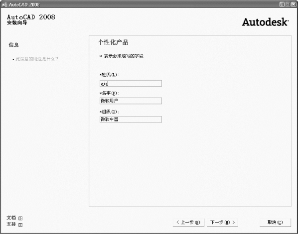Click the 信息 sidebar heading
The image size is (298, 234).
coord(13,45)
